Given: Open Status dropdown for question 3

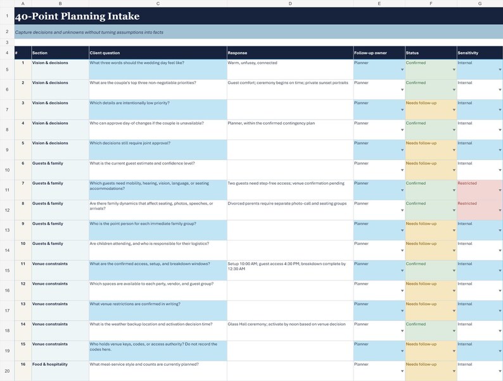Looking at the screenshot, I should [454, 110].
